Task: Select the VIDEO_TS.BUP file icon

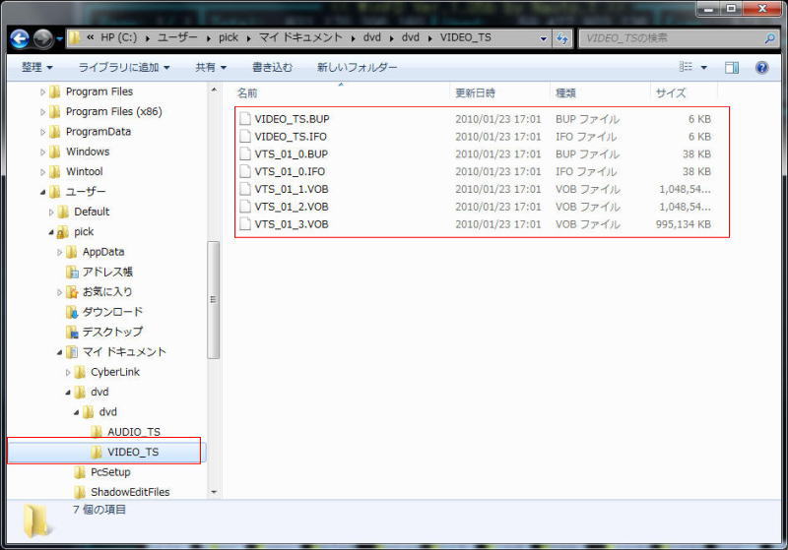Action: click(244, 119)
